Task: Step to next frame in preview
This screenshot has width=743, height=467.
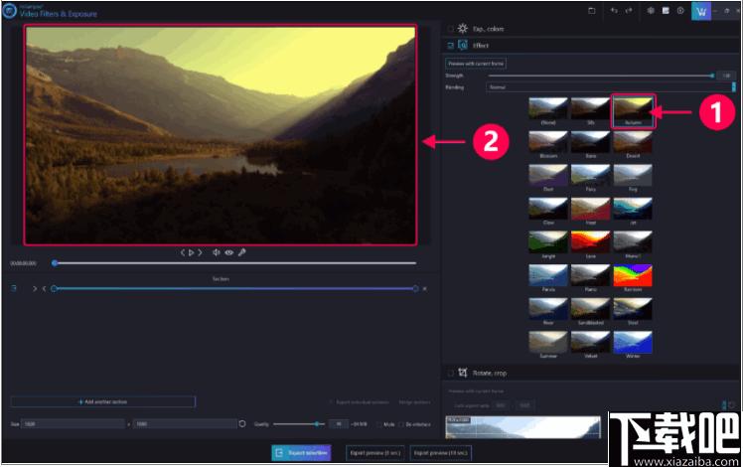Action: pos(200,252)
